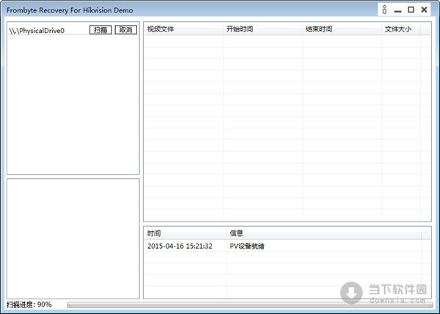This screenshot has height=314, width=440.
Task: Sort by 文件大小 column header
Action: click(x=401, y=29)
